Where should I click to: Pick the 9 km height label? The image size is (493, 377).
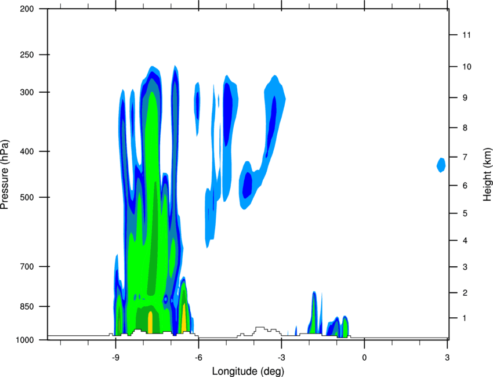click(x=465, y=97)
